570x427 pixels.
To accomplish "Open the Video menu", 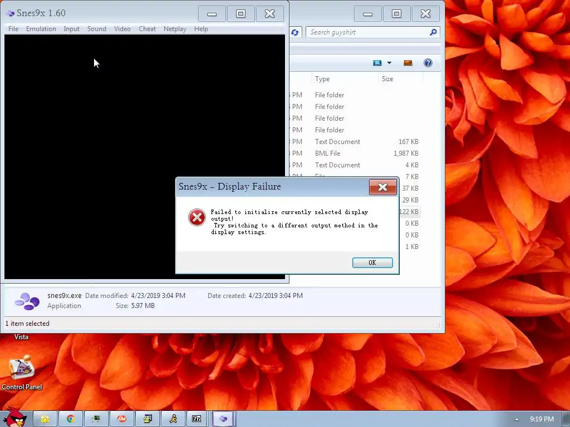I will click(122, 29).
